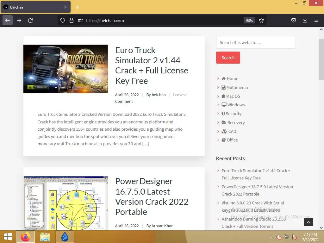Screen dimensions: 324x243
Task: Open the taskbar clock showing 7:17 PM
Action: 310,237
